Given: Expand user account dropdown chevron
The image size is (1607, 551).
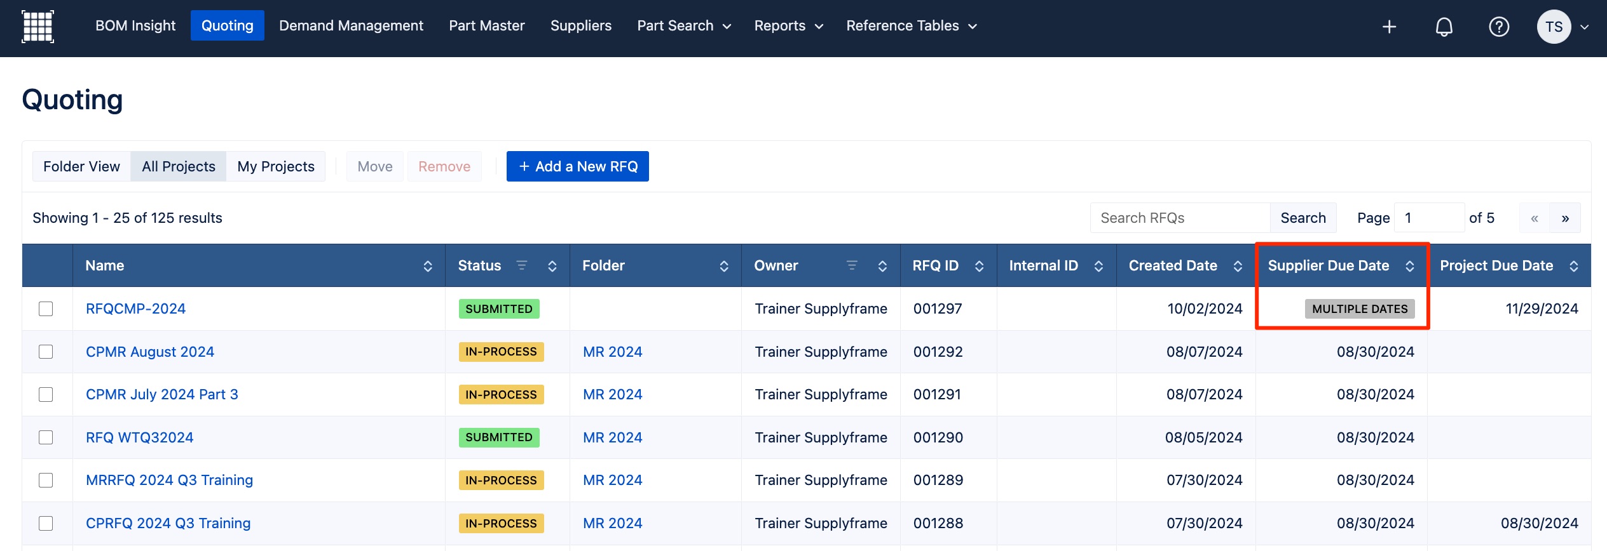Looking at the screenshot, I should 1585,27.
